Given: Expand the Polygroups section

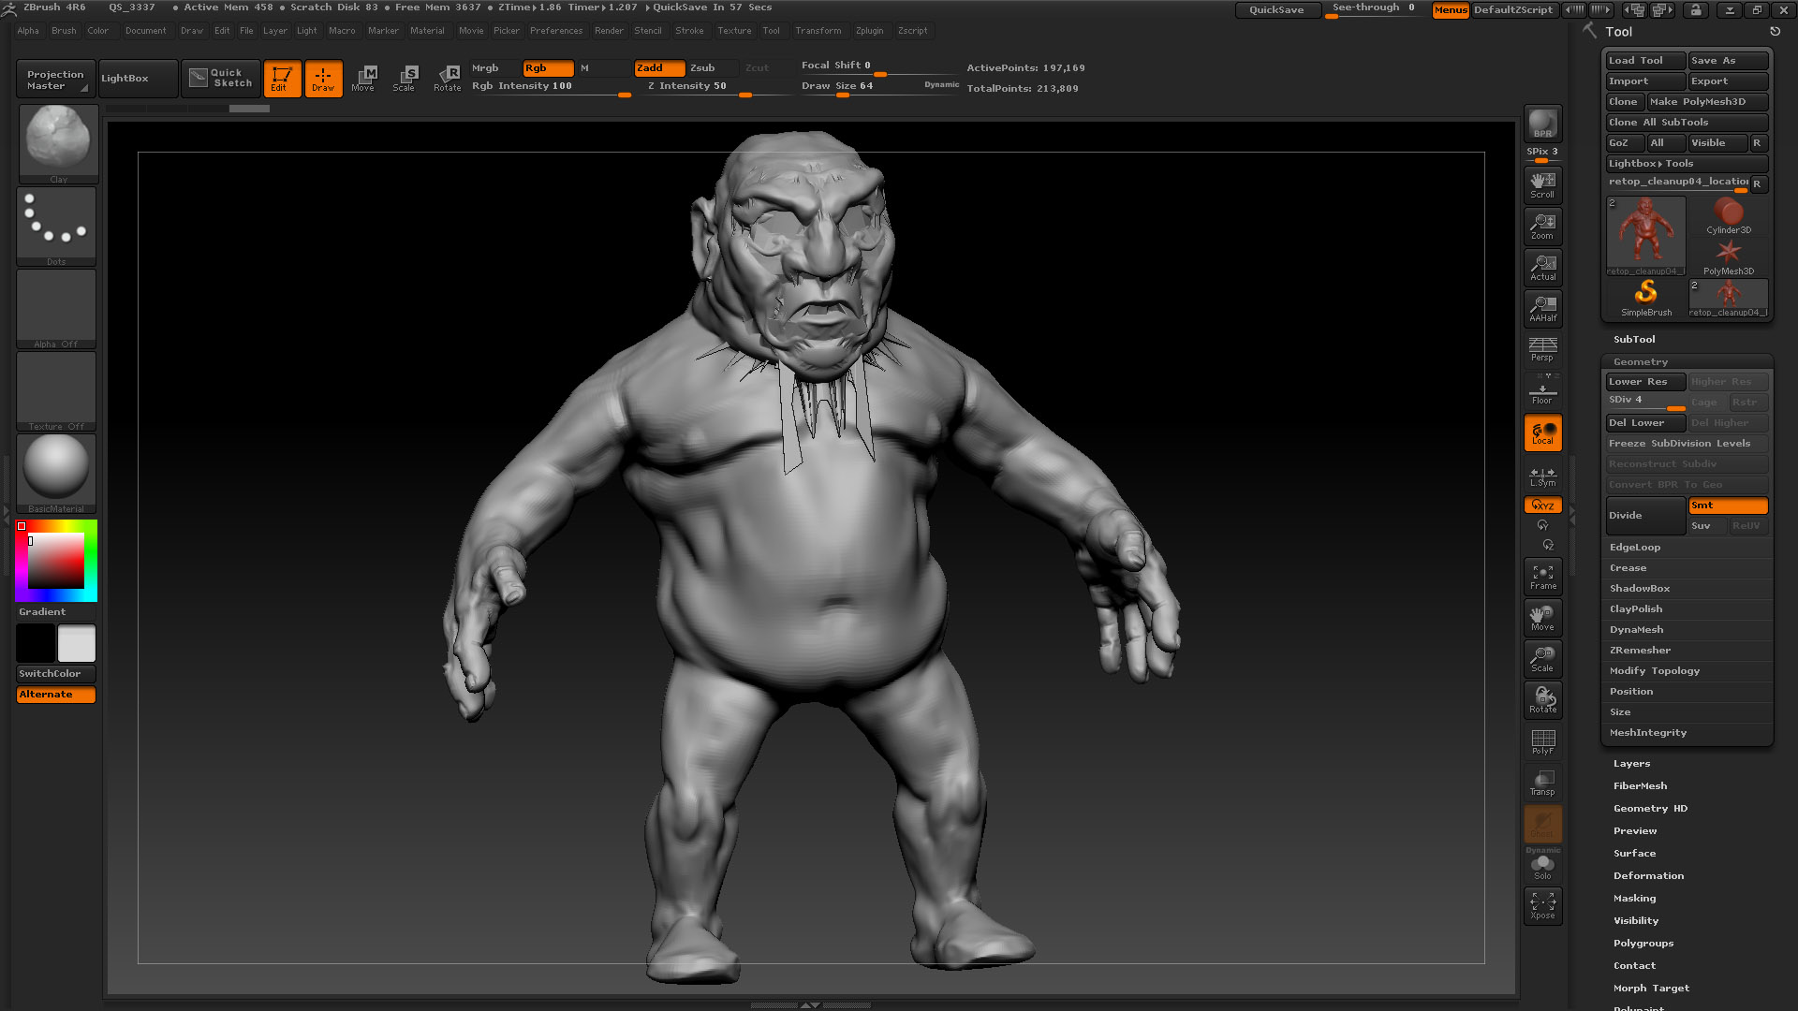Looking at the screenshot, I should 1643,944.
